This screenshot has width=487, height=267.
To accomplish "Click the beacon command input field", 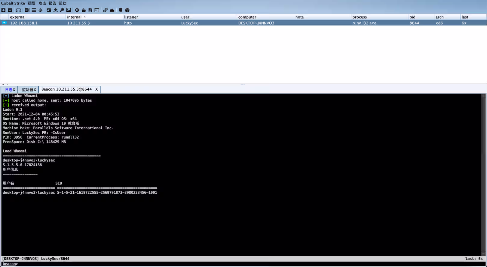I will click(240, 264).
